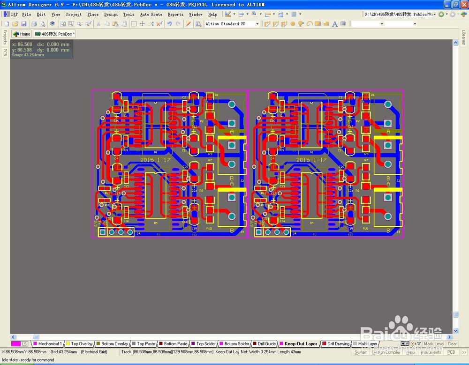
Task: Open Print Preview icon
Action: coord(43,23)
